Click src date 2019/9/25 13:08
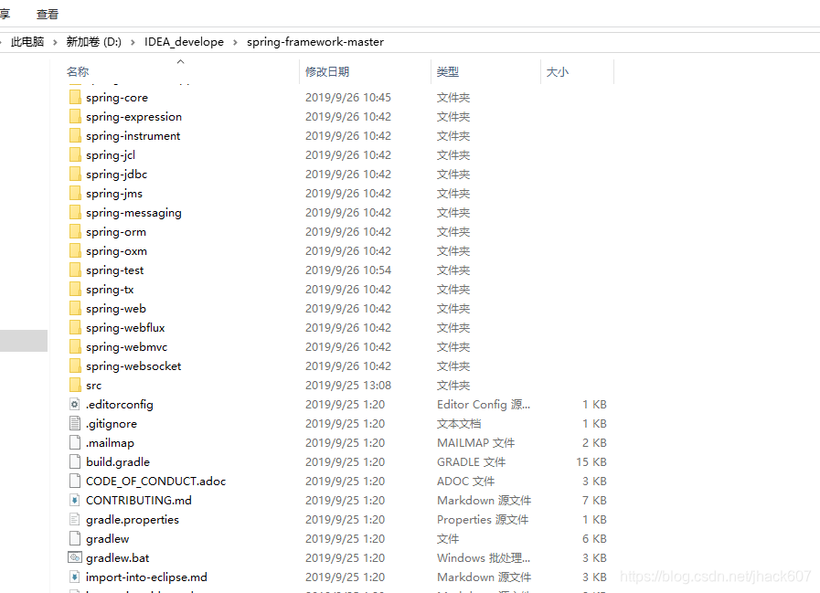Viewport: 820px width, 593px height. click(348, 386)
